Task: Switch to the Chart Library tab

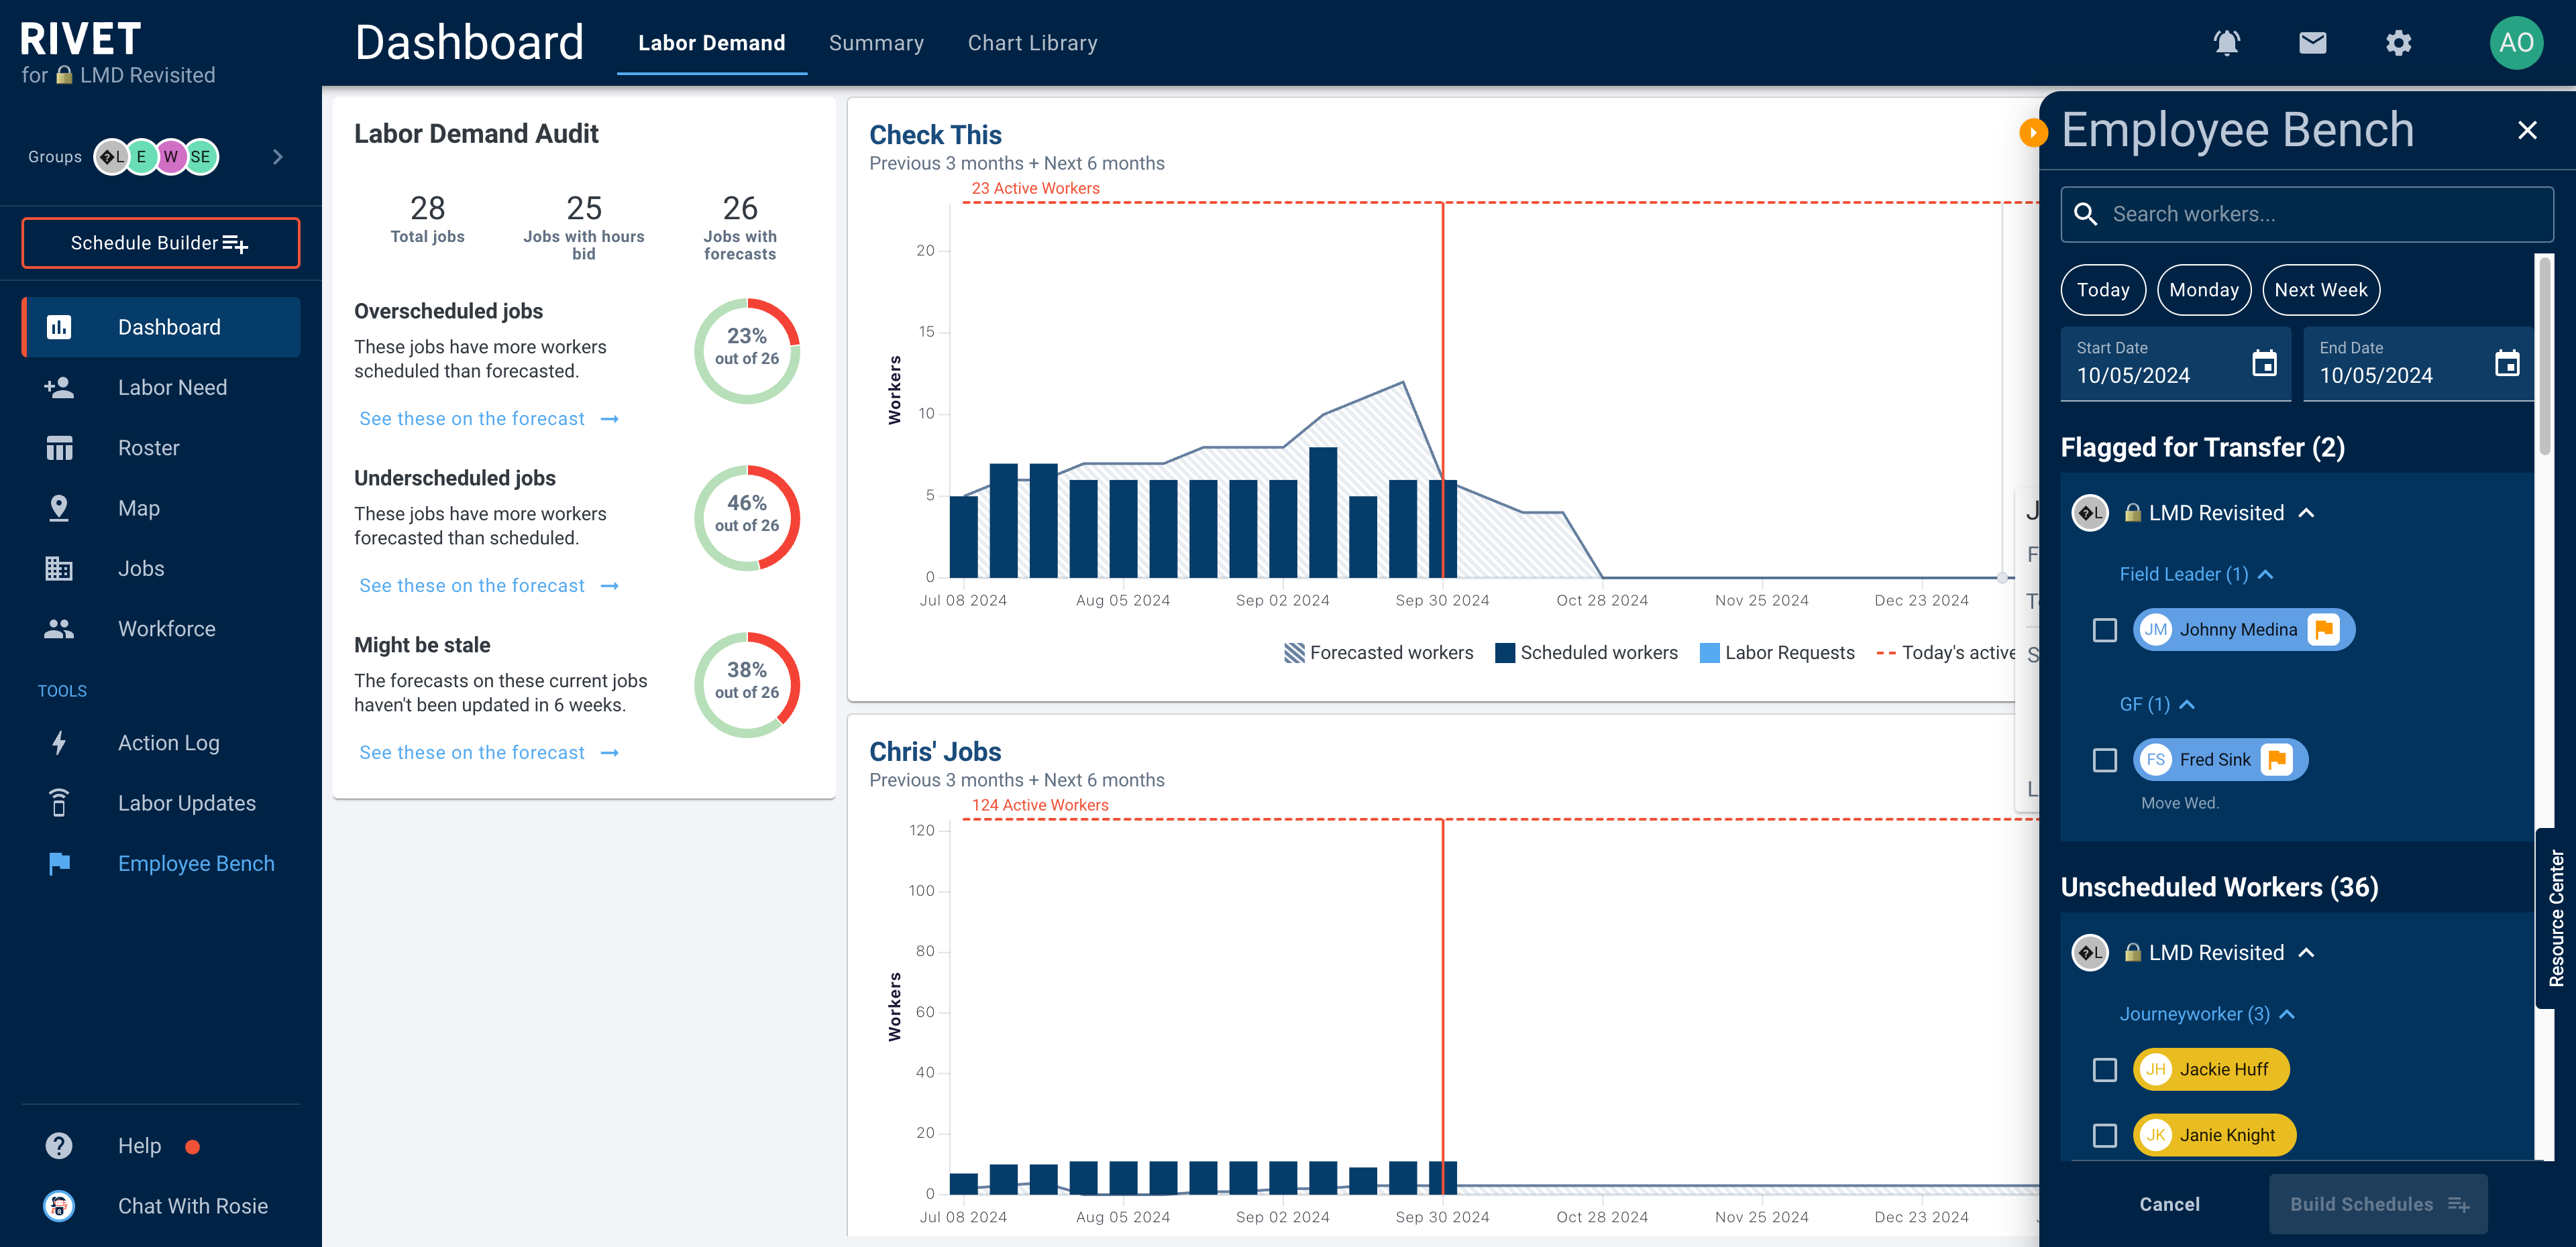Action: pos(1032,43)
